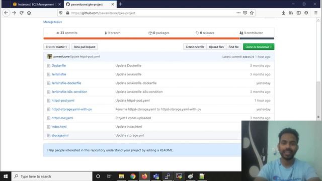This screenshot has height=181, width=322.
Task: Click the browser forward arrow
Action: (x=14, y=13)
